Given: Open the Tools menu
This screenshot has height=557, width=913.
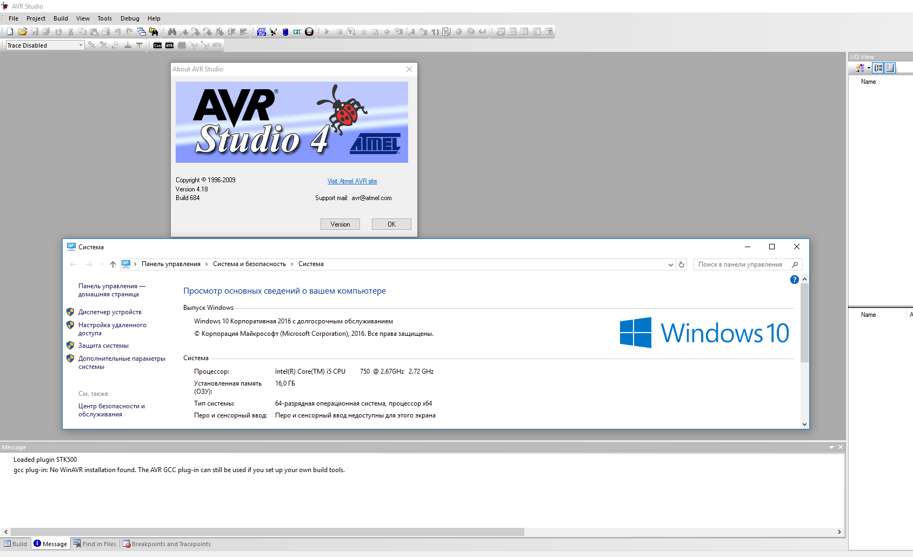Looking at the screenshot, I should click(104, 18).
